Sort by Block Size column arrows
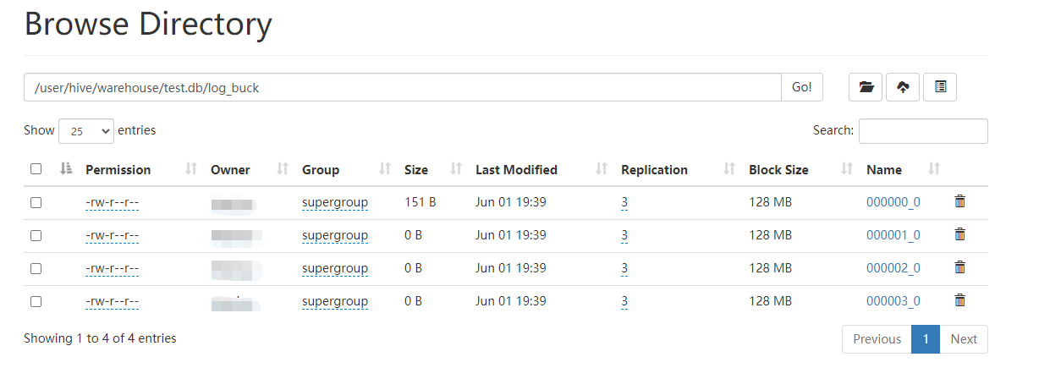Viewport: 1039px width, 368px height. tap(847, 169)
